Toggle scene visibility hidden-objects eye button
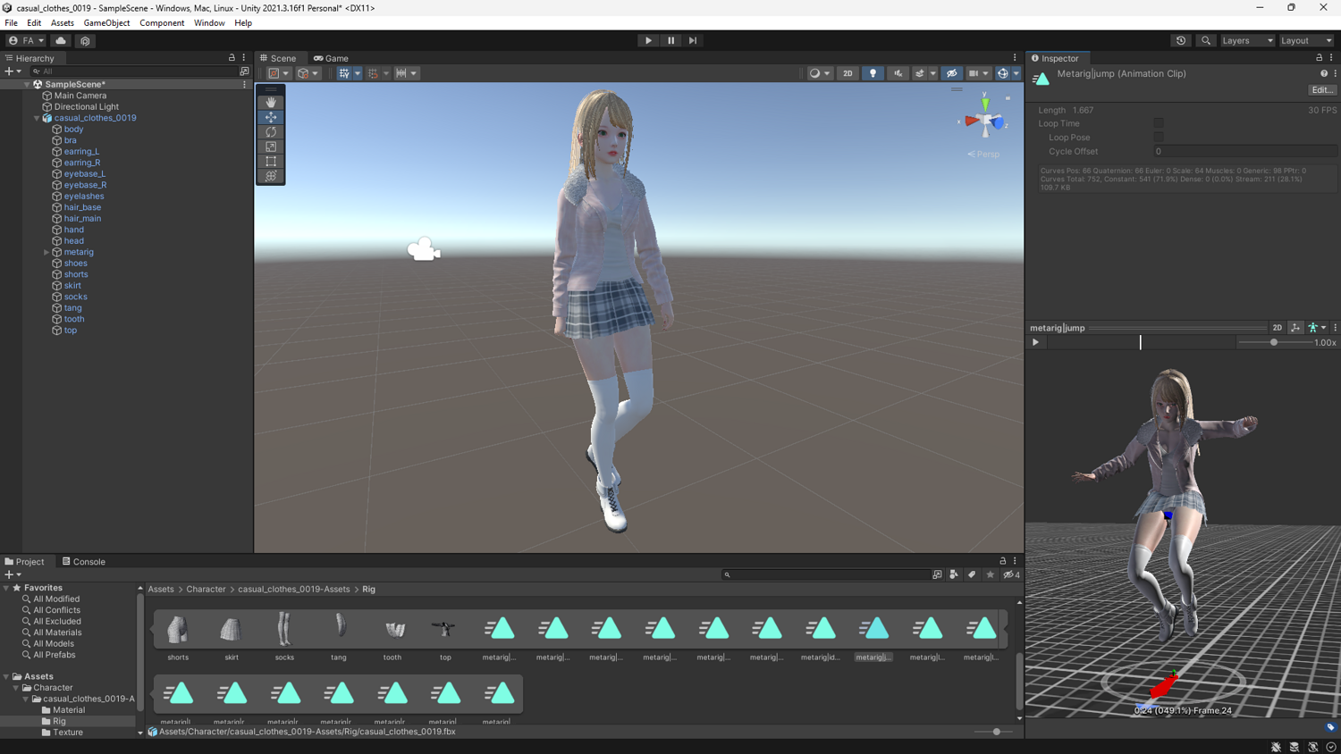Viewport: 1341px width, 754px height. pos(951,73)
